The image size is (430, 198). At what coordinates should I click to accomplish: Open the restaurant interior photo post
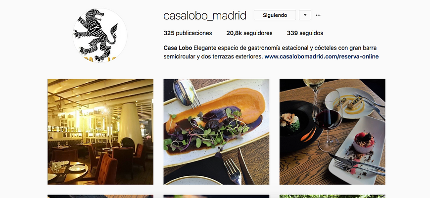[100, 132]
